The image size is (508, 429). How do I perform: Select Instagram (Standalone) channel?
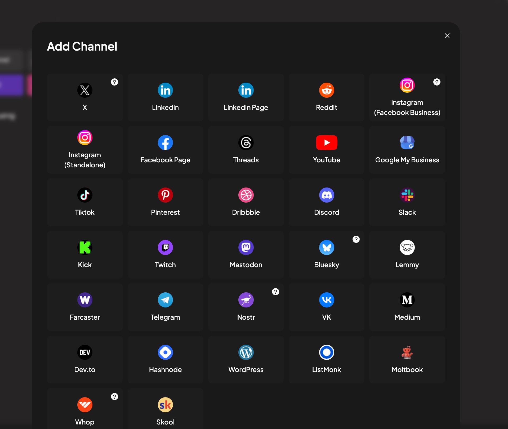[85, 150]
